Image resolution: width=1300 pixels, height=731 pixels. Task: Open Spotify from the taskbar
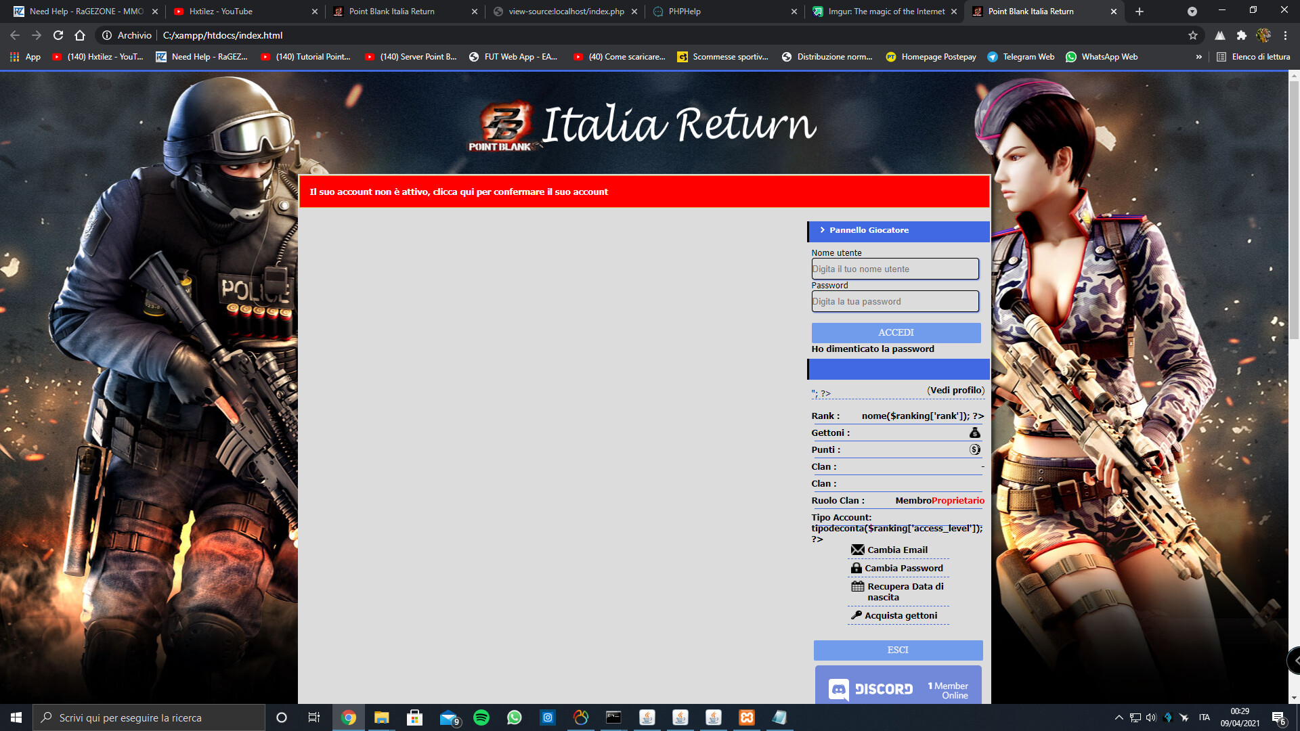point(481,717)
